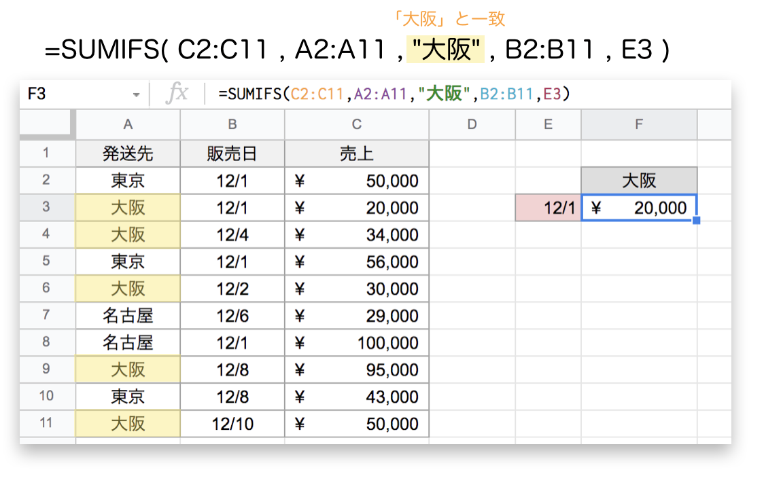Select column F header
The width and height of the screenshot is (764, 489).
coord(639,125)
